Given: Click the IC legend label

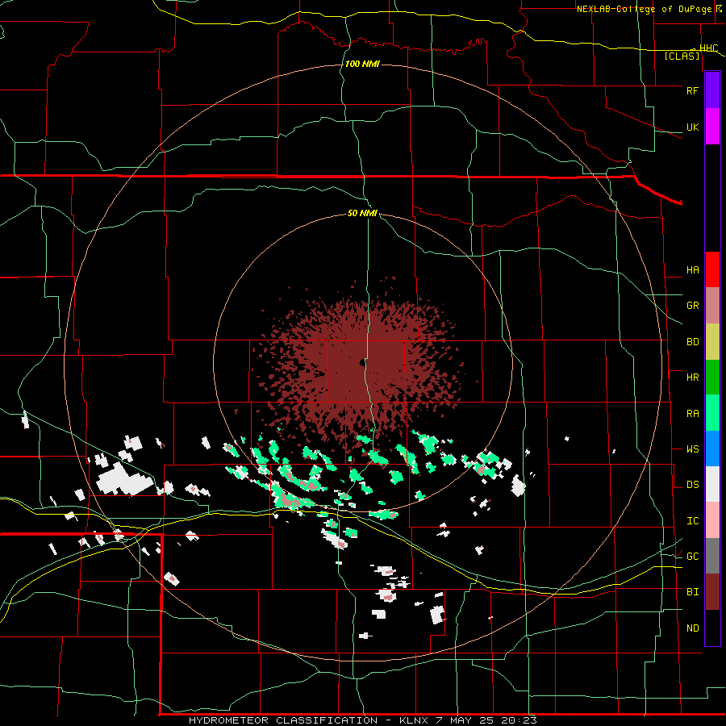Looking at the screenshot, I should tap(692, 521).
